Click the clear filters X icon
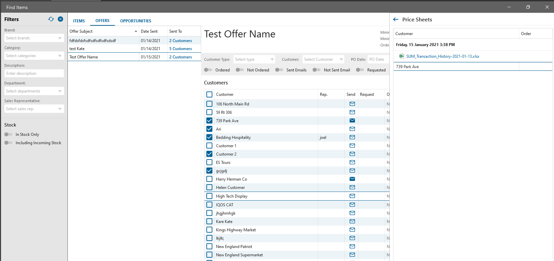This screenshot has width=554, height=261. [60, 19]
